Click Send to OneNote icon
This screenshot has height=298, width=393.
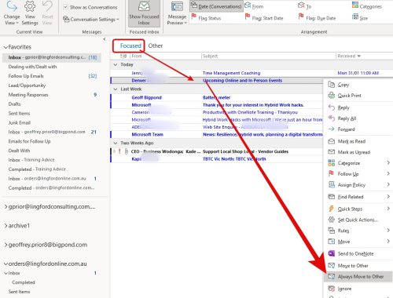pos(332,253)
